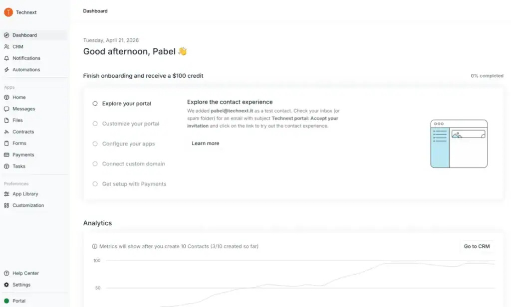The image size is (511, 307).
Task: Expand the Connect custom domain step
Action: pyautogui.click(x=95, y=163)
